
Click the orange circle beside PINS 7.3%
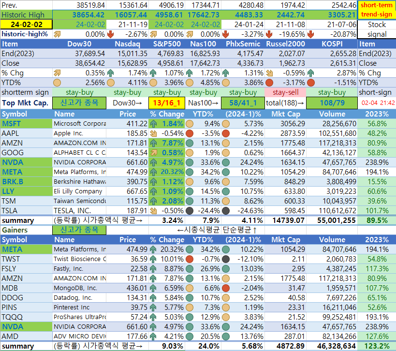tap(190, 307)
